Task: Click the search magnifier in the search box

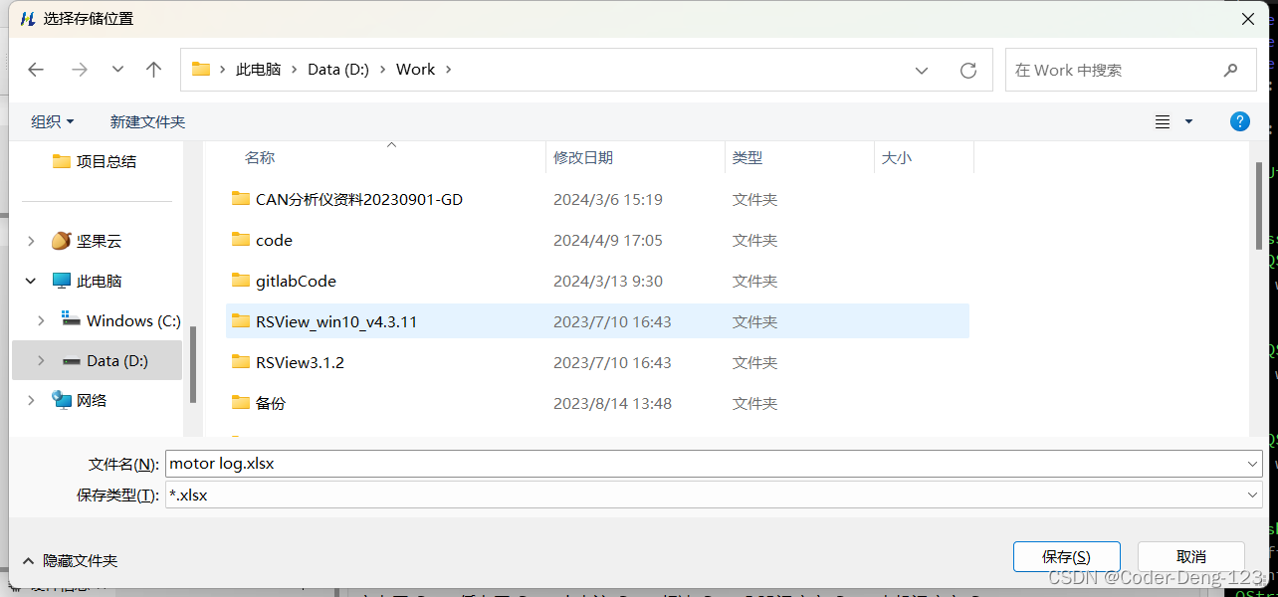Action: tap(1231, 70)
